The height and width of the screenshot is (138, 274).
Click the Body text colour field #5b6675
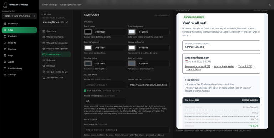[153, 64]
